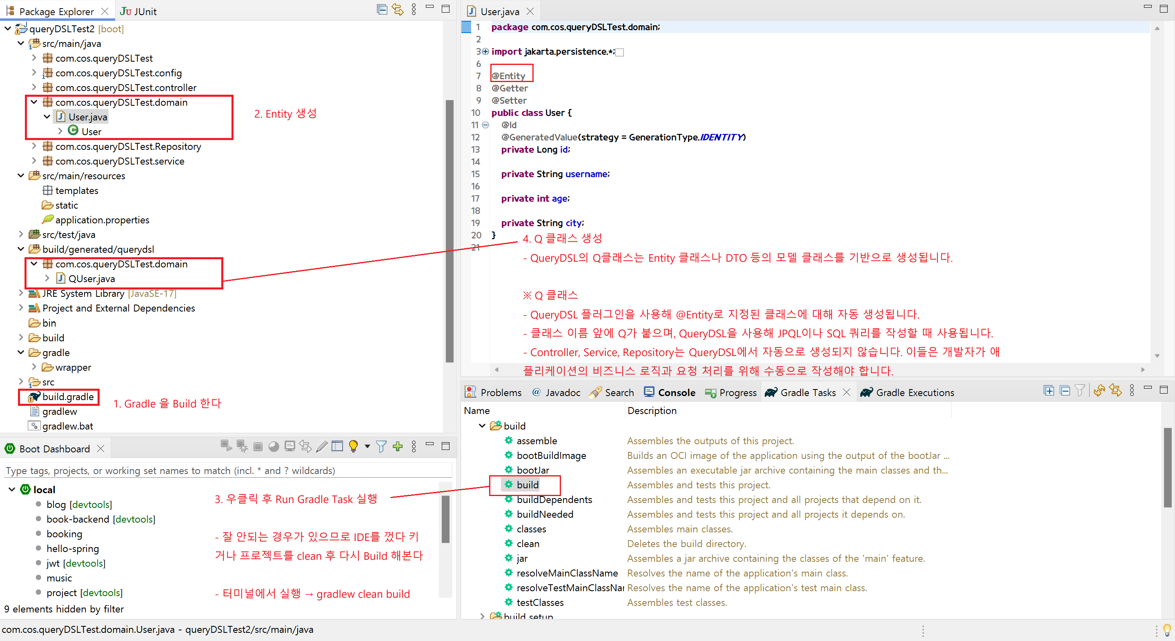This screenshot has width=1175, height=641.
Task: Select the clean Gradle task
Action: [528, 543]
